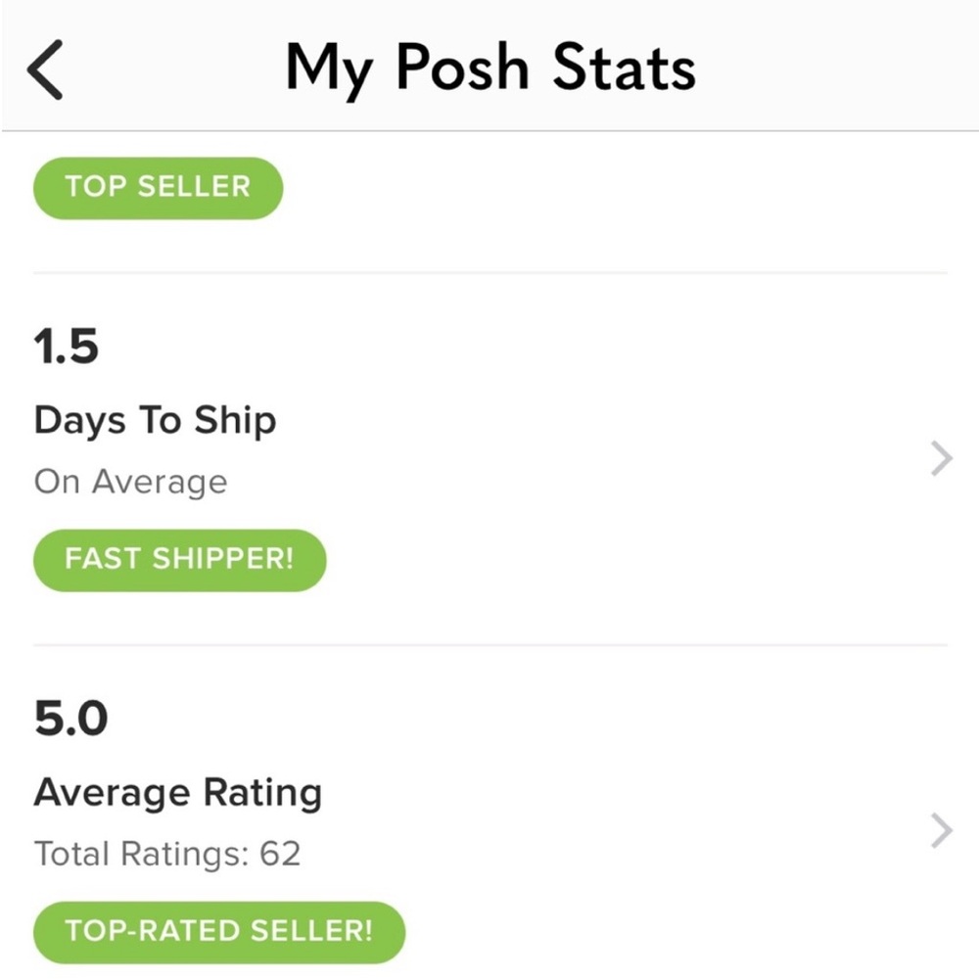Image resolution: width=979 pixels, height=979 pixels.
Task: Click blank space right of FAST SHIPPER! badge
Action: click(627, 559)
